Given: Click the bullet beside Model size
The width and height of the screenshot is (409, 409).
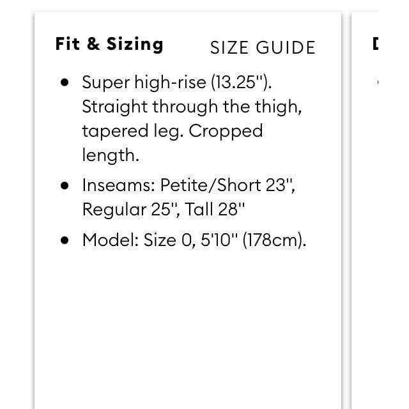Looking at the screenshot, I should 65,240.
